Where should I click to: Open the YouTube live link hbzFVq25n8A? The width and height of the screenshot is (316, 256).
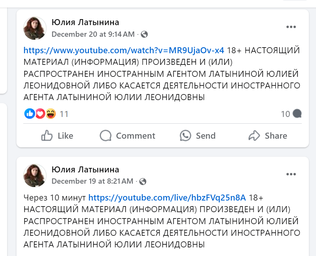[x=167, y=197]
